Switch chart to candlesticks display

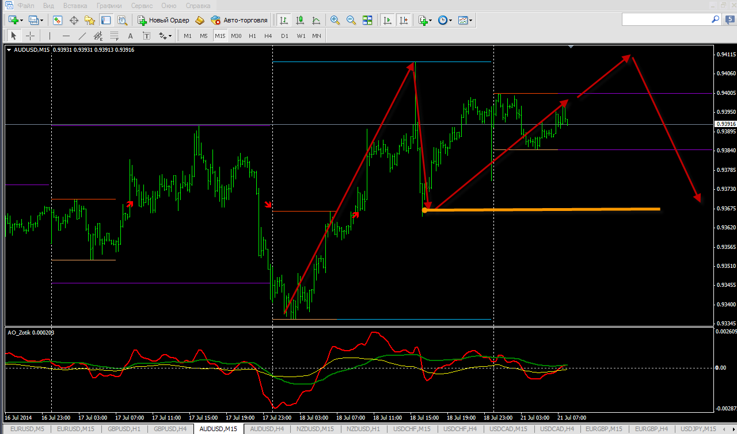(299, 20)
